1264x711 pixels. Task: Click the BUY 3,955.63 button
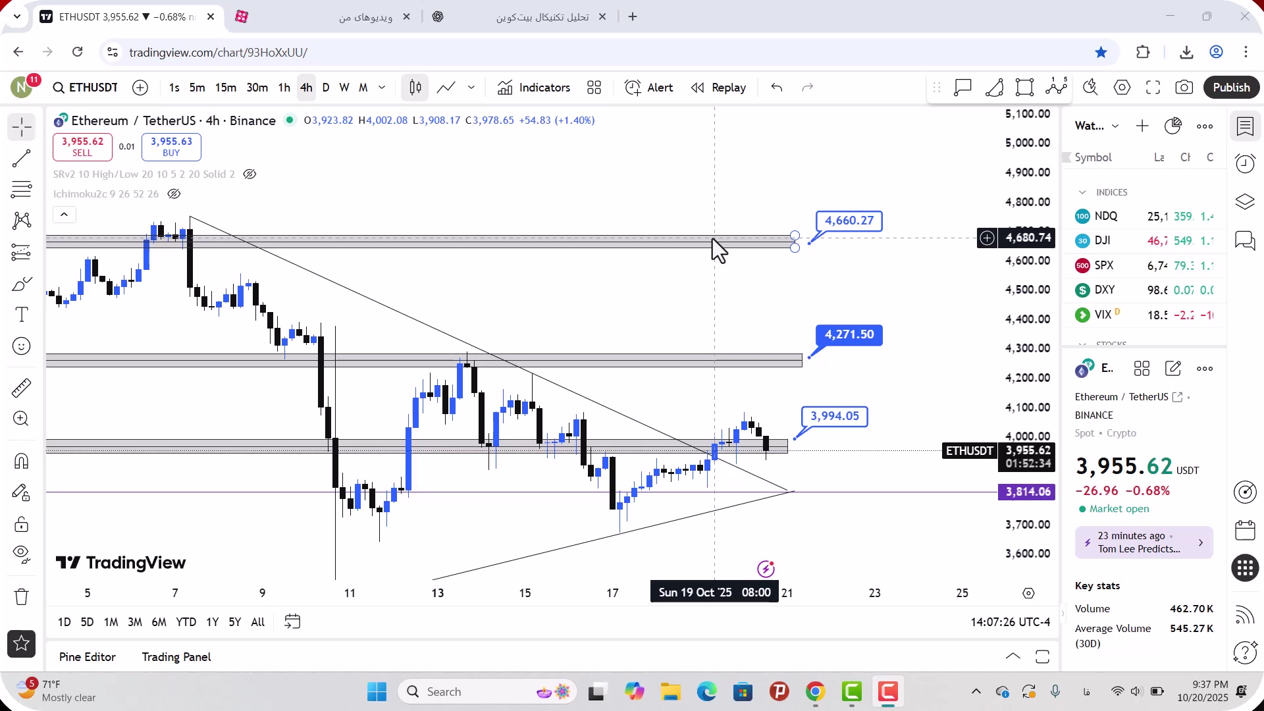click(x=171, y=147)
